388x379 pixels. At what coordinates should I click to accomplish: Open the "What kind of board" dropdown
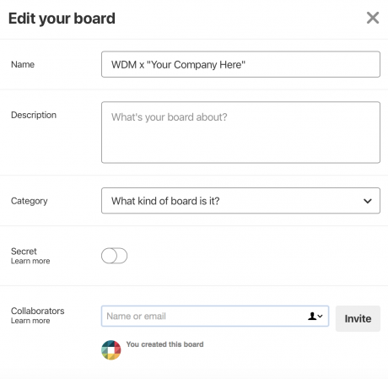pyautogui.click(x=240, y=201)
